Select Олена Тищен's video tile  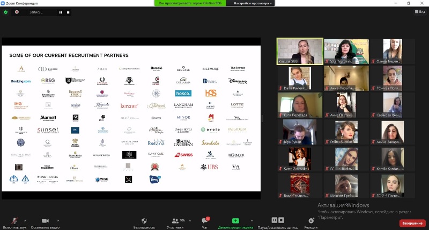[x=393, y=51]
